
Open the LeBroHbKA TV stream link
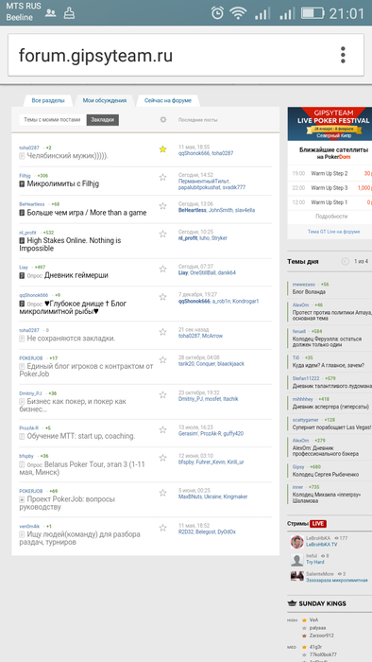[321, 545]
